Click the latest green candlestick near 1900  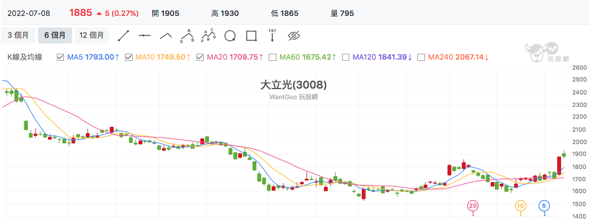(x=564, y=155)
